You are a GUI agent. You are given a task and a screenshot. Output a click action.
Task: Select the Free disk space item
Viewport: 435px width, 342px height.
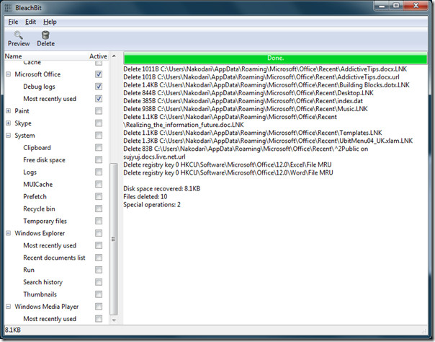coord(44,159)
